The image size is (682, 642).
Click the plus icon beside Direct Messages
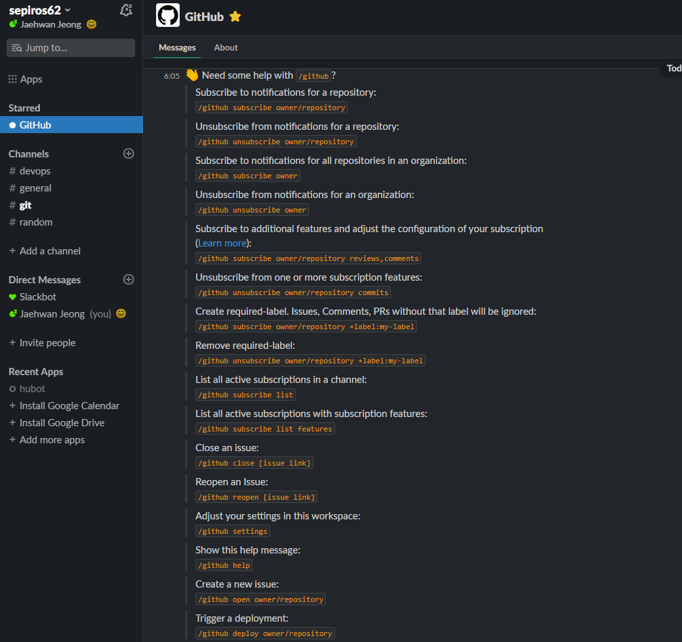[129, 279]
